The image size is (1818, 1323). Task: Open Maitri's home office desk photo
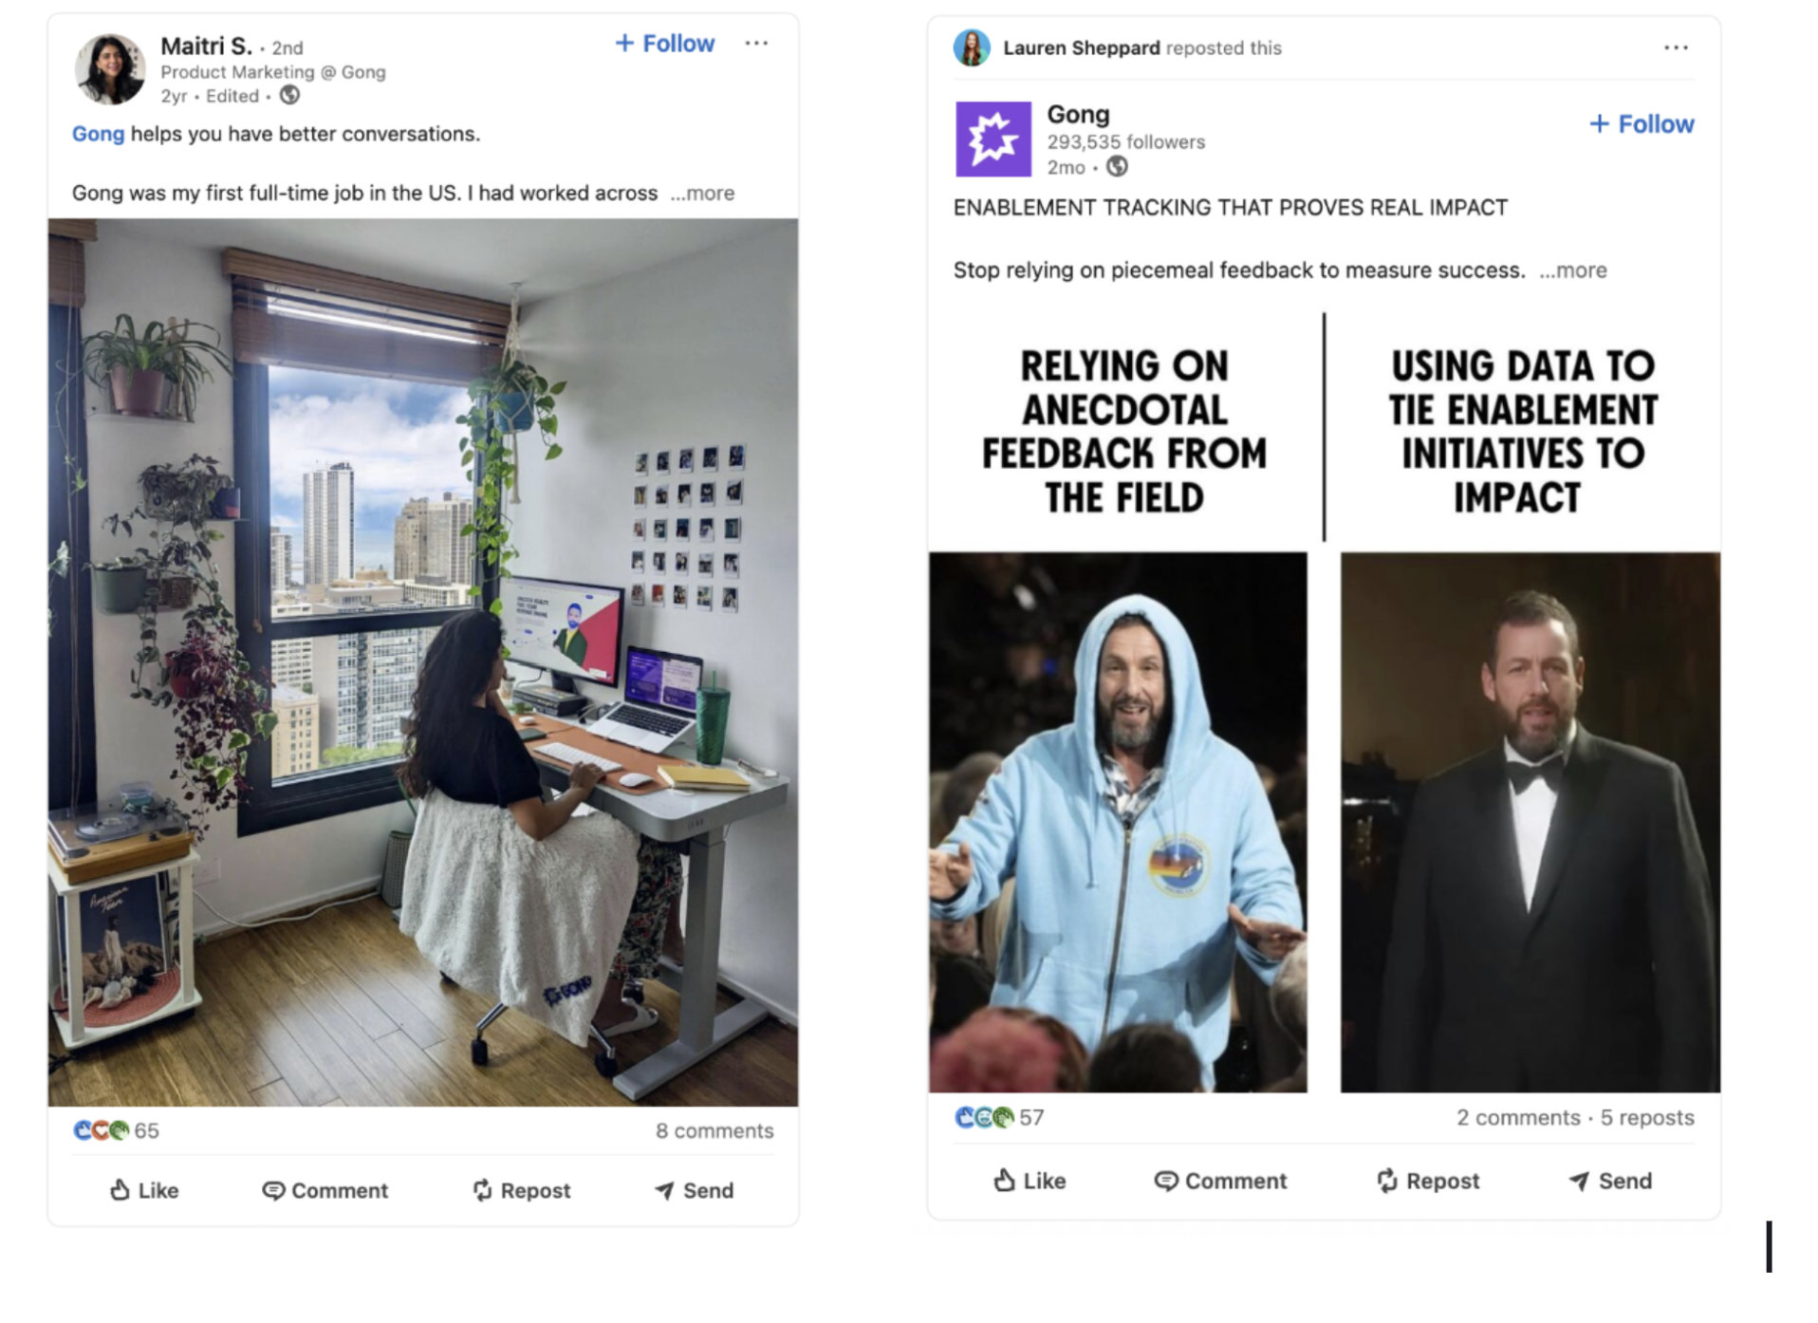(423, 662)
